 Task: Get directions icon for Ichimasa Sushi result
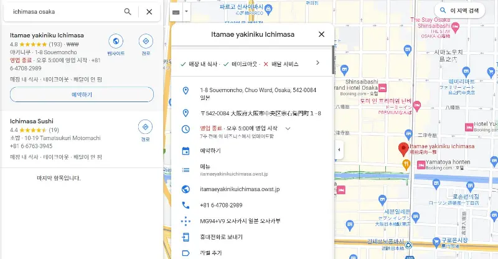point(146,127)
